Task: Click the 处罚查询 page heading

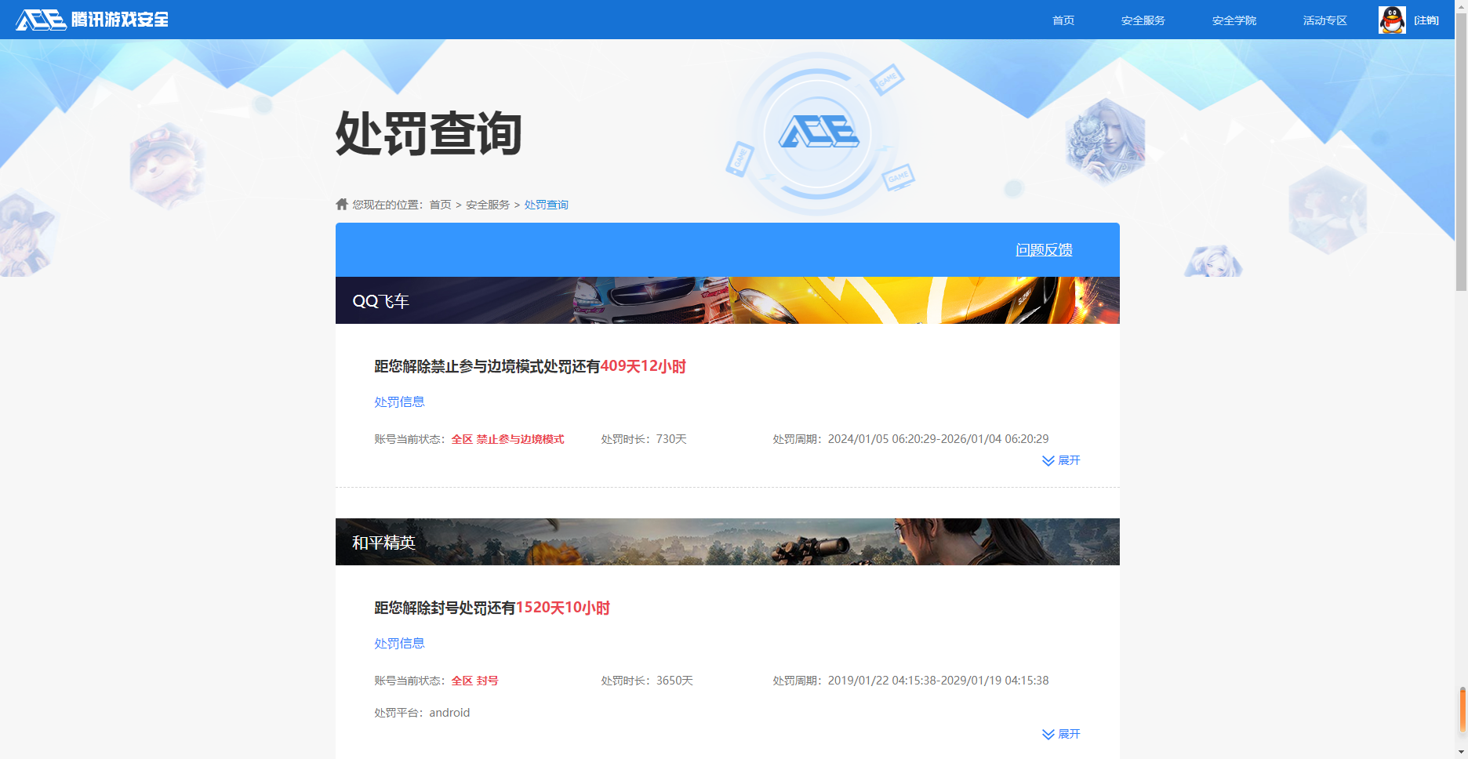Action: point(429,133)
